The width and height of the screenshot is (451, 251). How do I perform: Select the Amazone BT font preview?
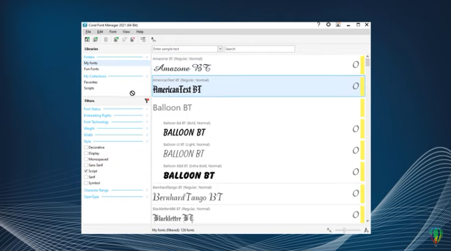tap(182, 68)
